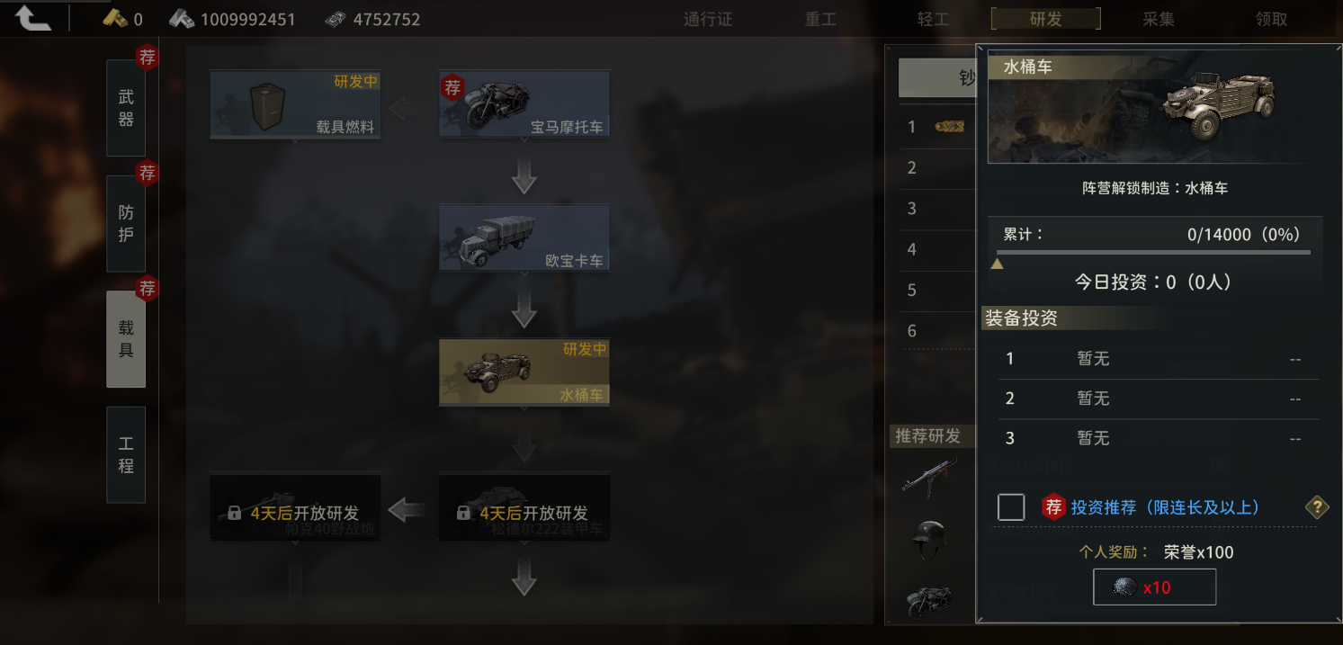The width and height of the screenshot is (1343, 645).
Task: Tick the 投资推荐 checkbox
Action: 1011,507
